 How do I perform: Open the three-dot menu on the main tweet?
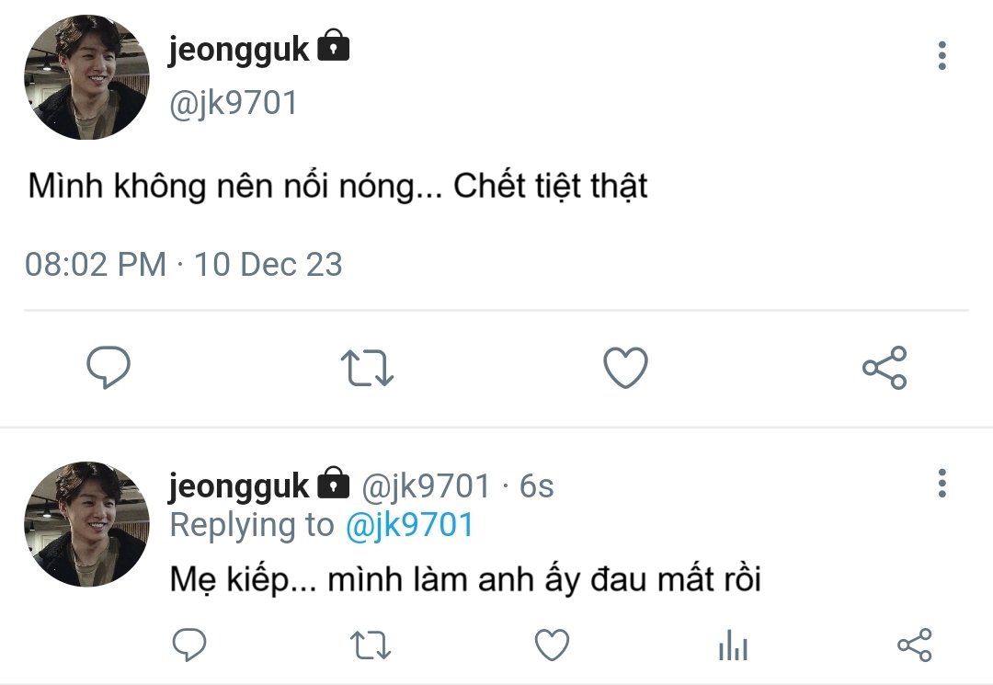[942, 56]
